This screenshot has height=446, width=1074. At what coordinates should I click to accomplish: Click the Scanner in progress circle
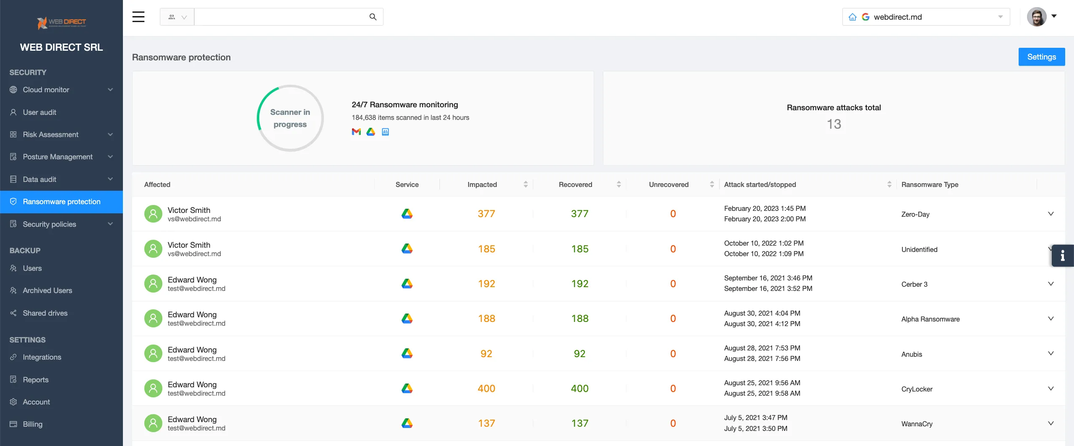(x=290, y=118)
